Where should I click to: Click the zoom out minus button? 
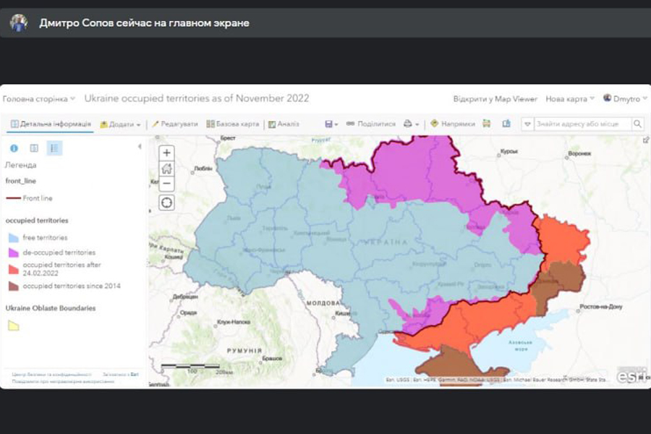(x=166, y=184)
